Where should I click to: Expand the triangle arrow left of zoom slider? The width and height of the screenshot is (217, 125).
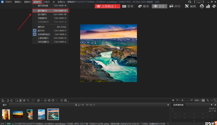click(x=173, y=100)
